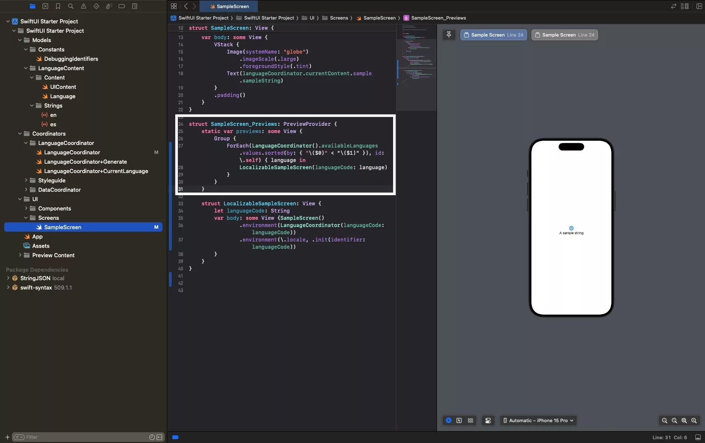
Task: Open the Report navigator
Action: point(134,6)
